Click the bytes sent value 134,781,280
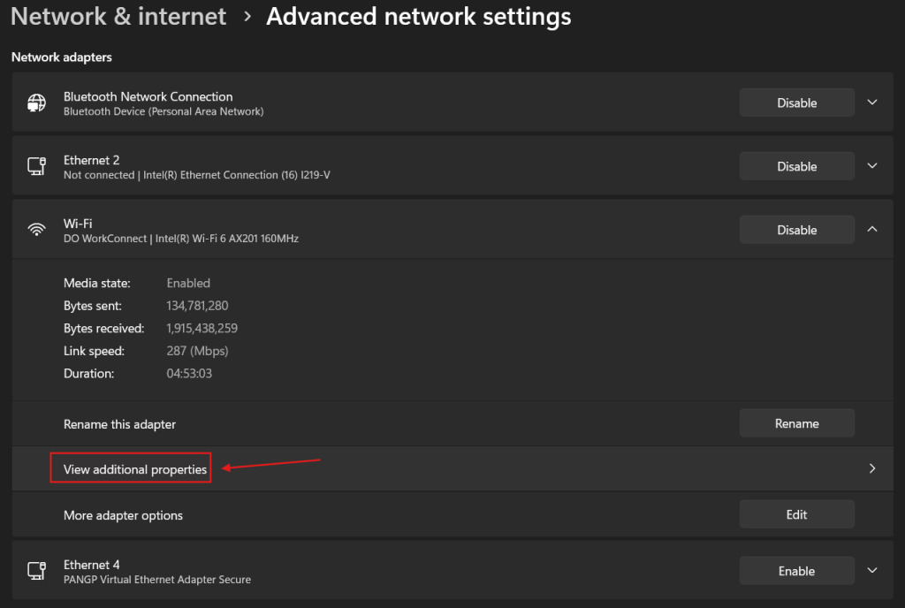This screenshot has width=905, height=608. click(197, 306)
